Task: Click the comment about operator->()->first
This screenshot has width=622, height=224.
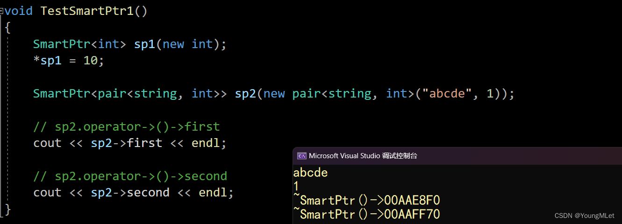Action: [126, 126]
